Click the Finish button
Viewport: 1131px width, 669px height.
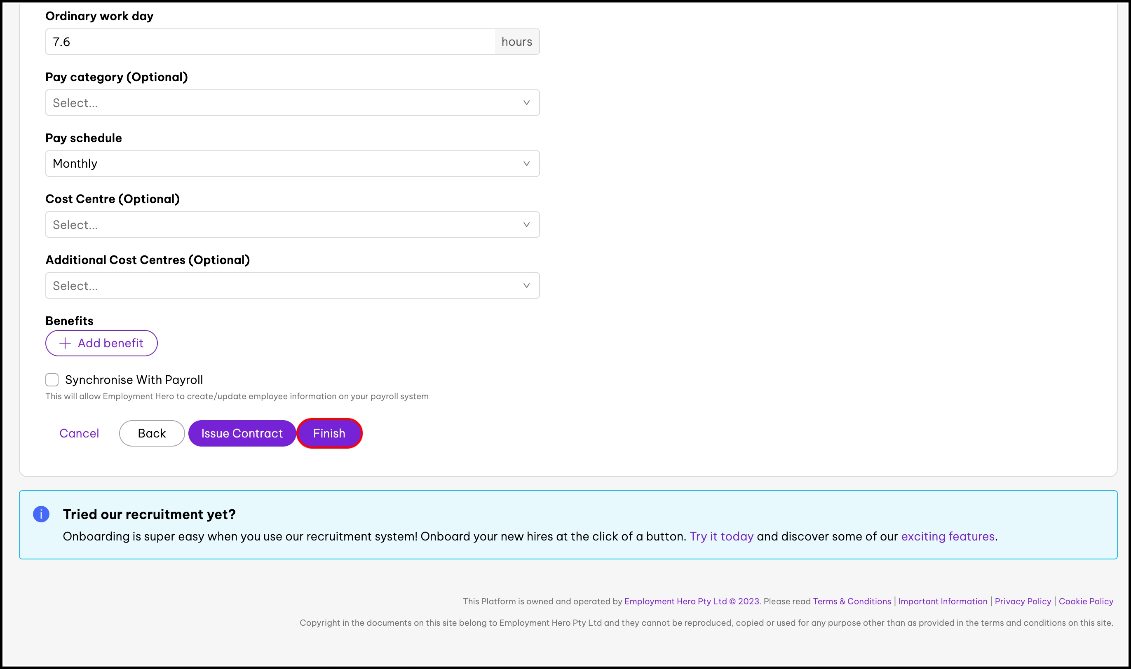coord(329,433)
